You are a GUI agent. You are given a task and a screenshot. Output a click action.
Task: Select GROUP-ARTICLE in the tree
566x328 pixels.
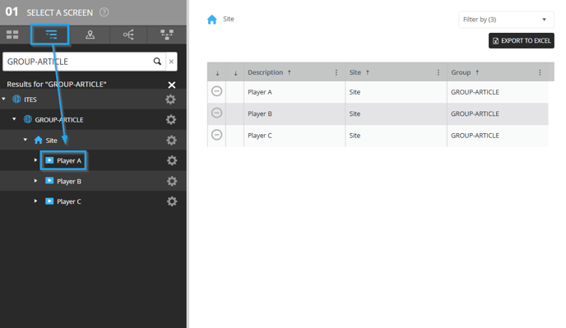[x=59, y=119]
